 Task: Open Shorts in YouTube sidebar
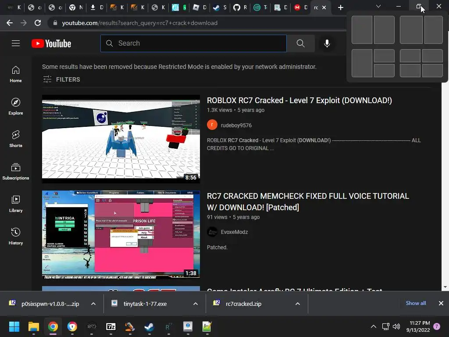coord(16,139)
